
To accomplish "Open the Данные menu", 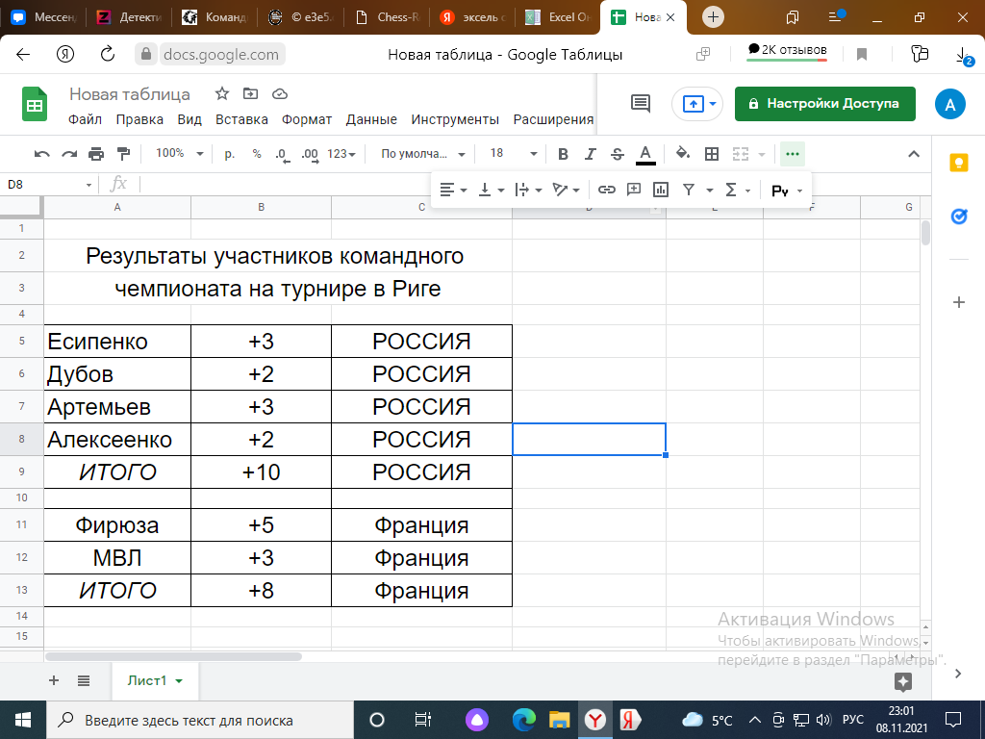I will (x=371, y=119).
